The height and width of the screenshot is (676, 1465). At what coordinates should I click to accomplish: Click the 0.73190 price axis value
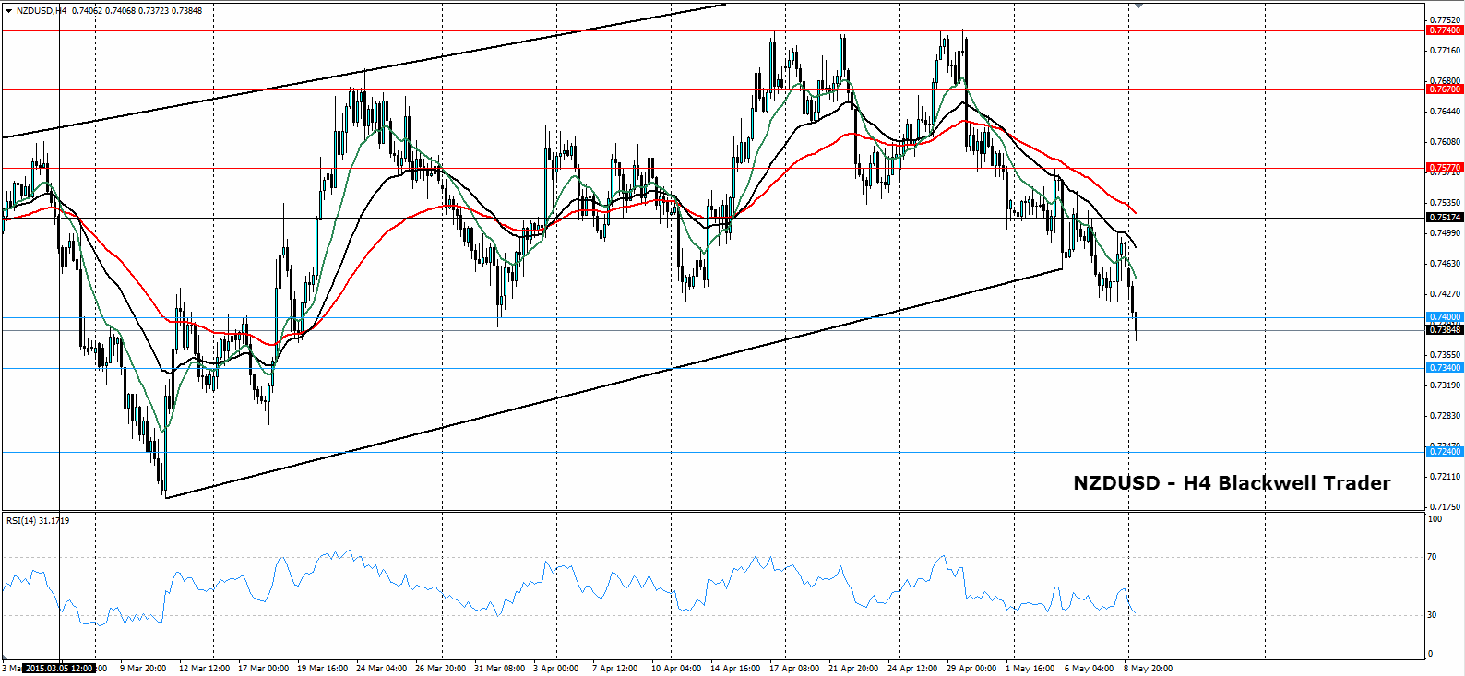(x=1445, y=385)
